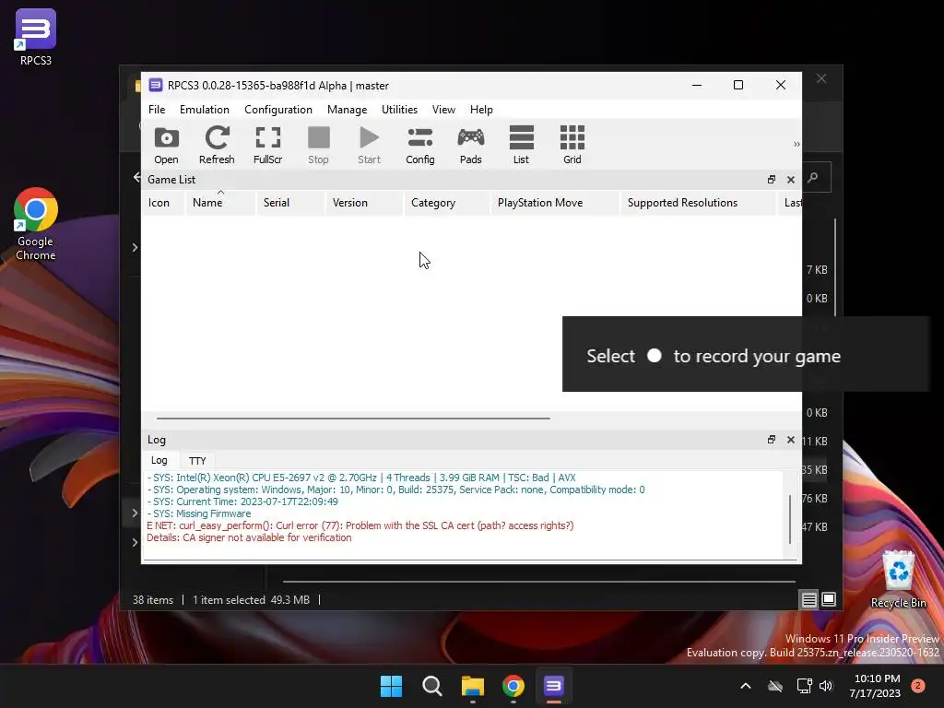944x708 pixels.
Task: Click the Stop emulation button
Action: point(318,145)
